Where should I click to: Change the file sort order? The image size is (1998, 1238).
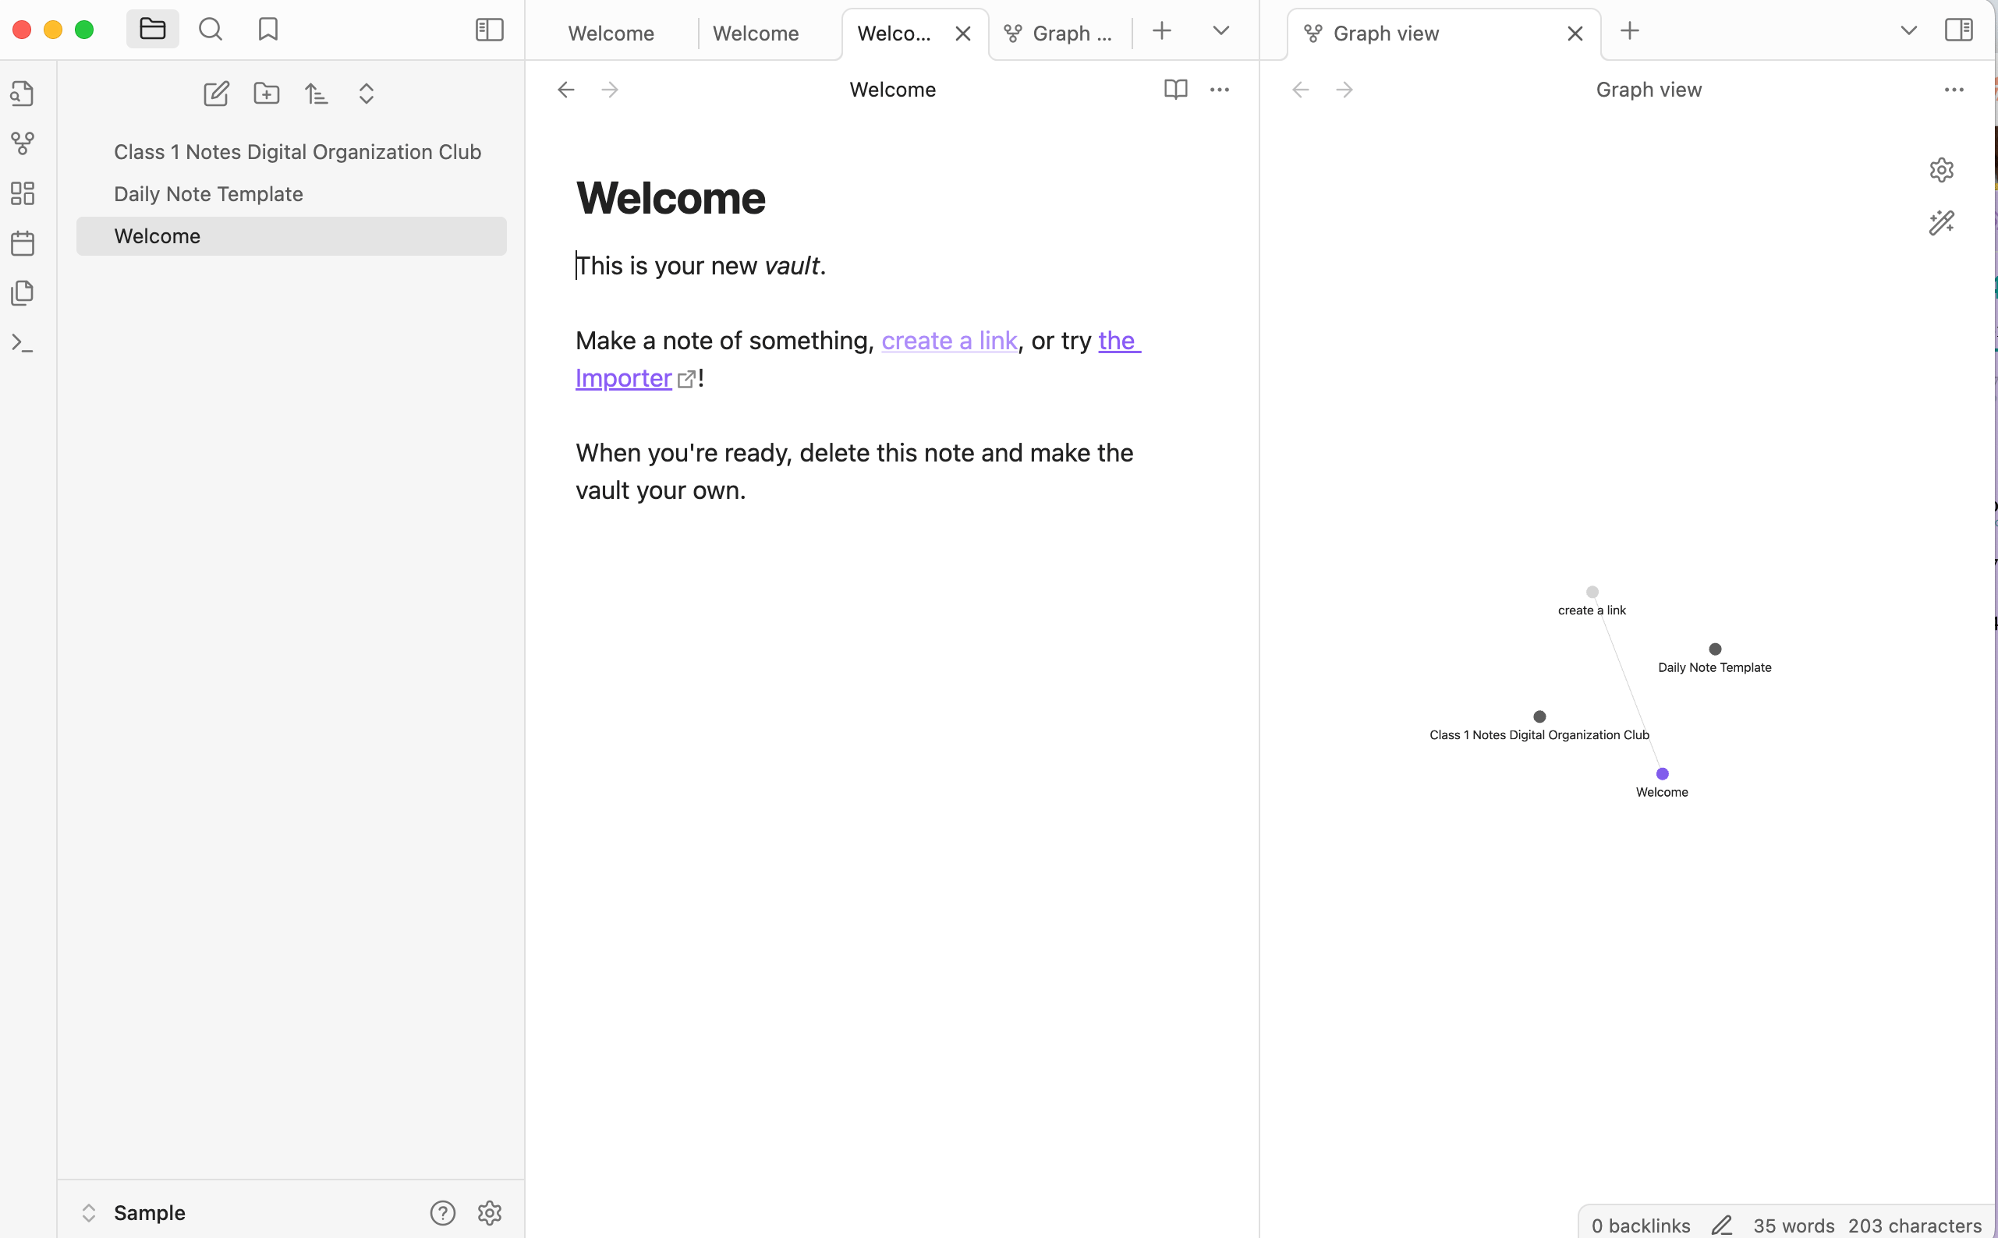[x=316, y=94]
